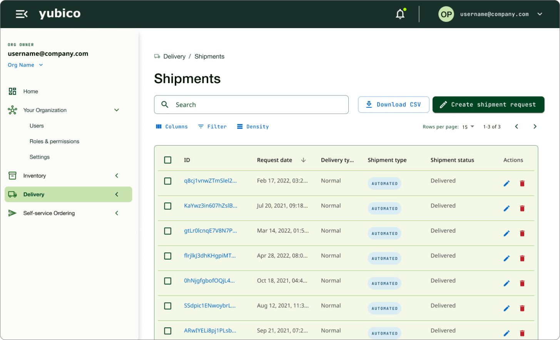Delete shipment flrjlkJ3dhKHgpiMT with trash icon
Screen dimensions: 560x340
522,258
